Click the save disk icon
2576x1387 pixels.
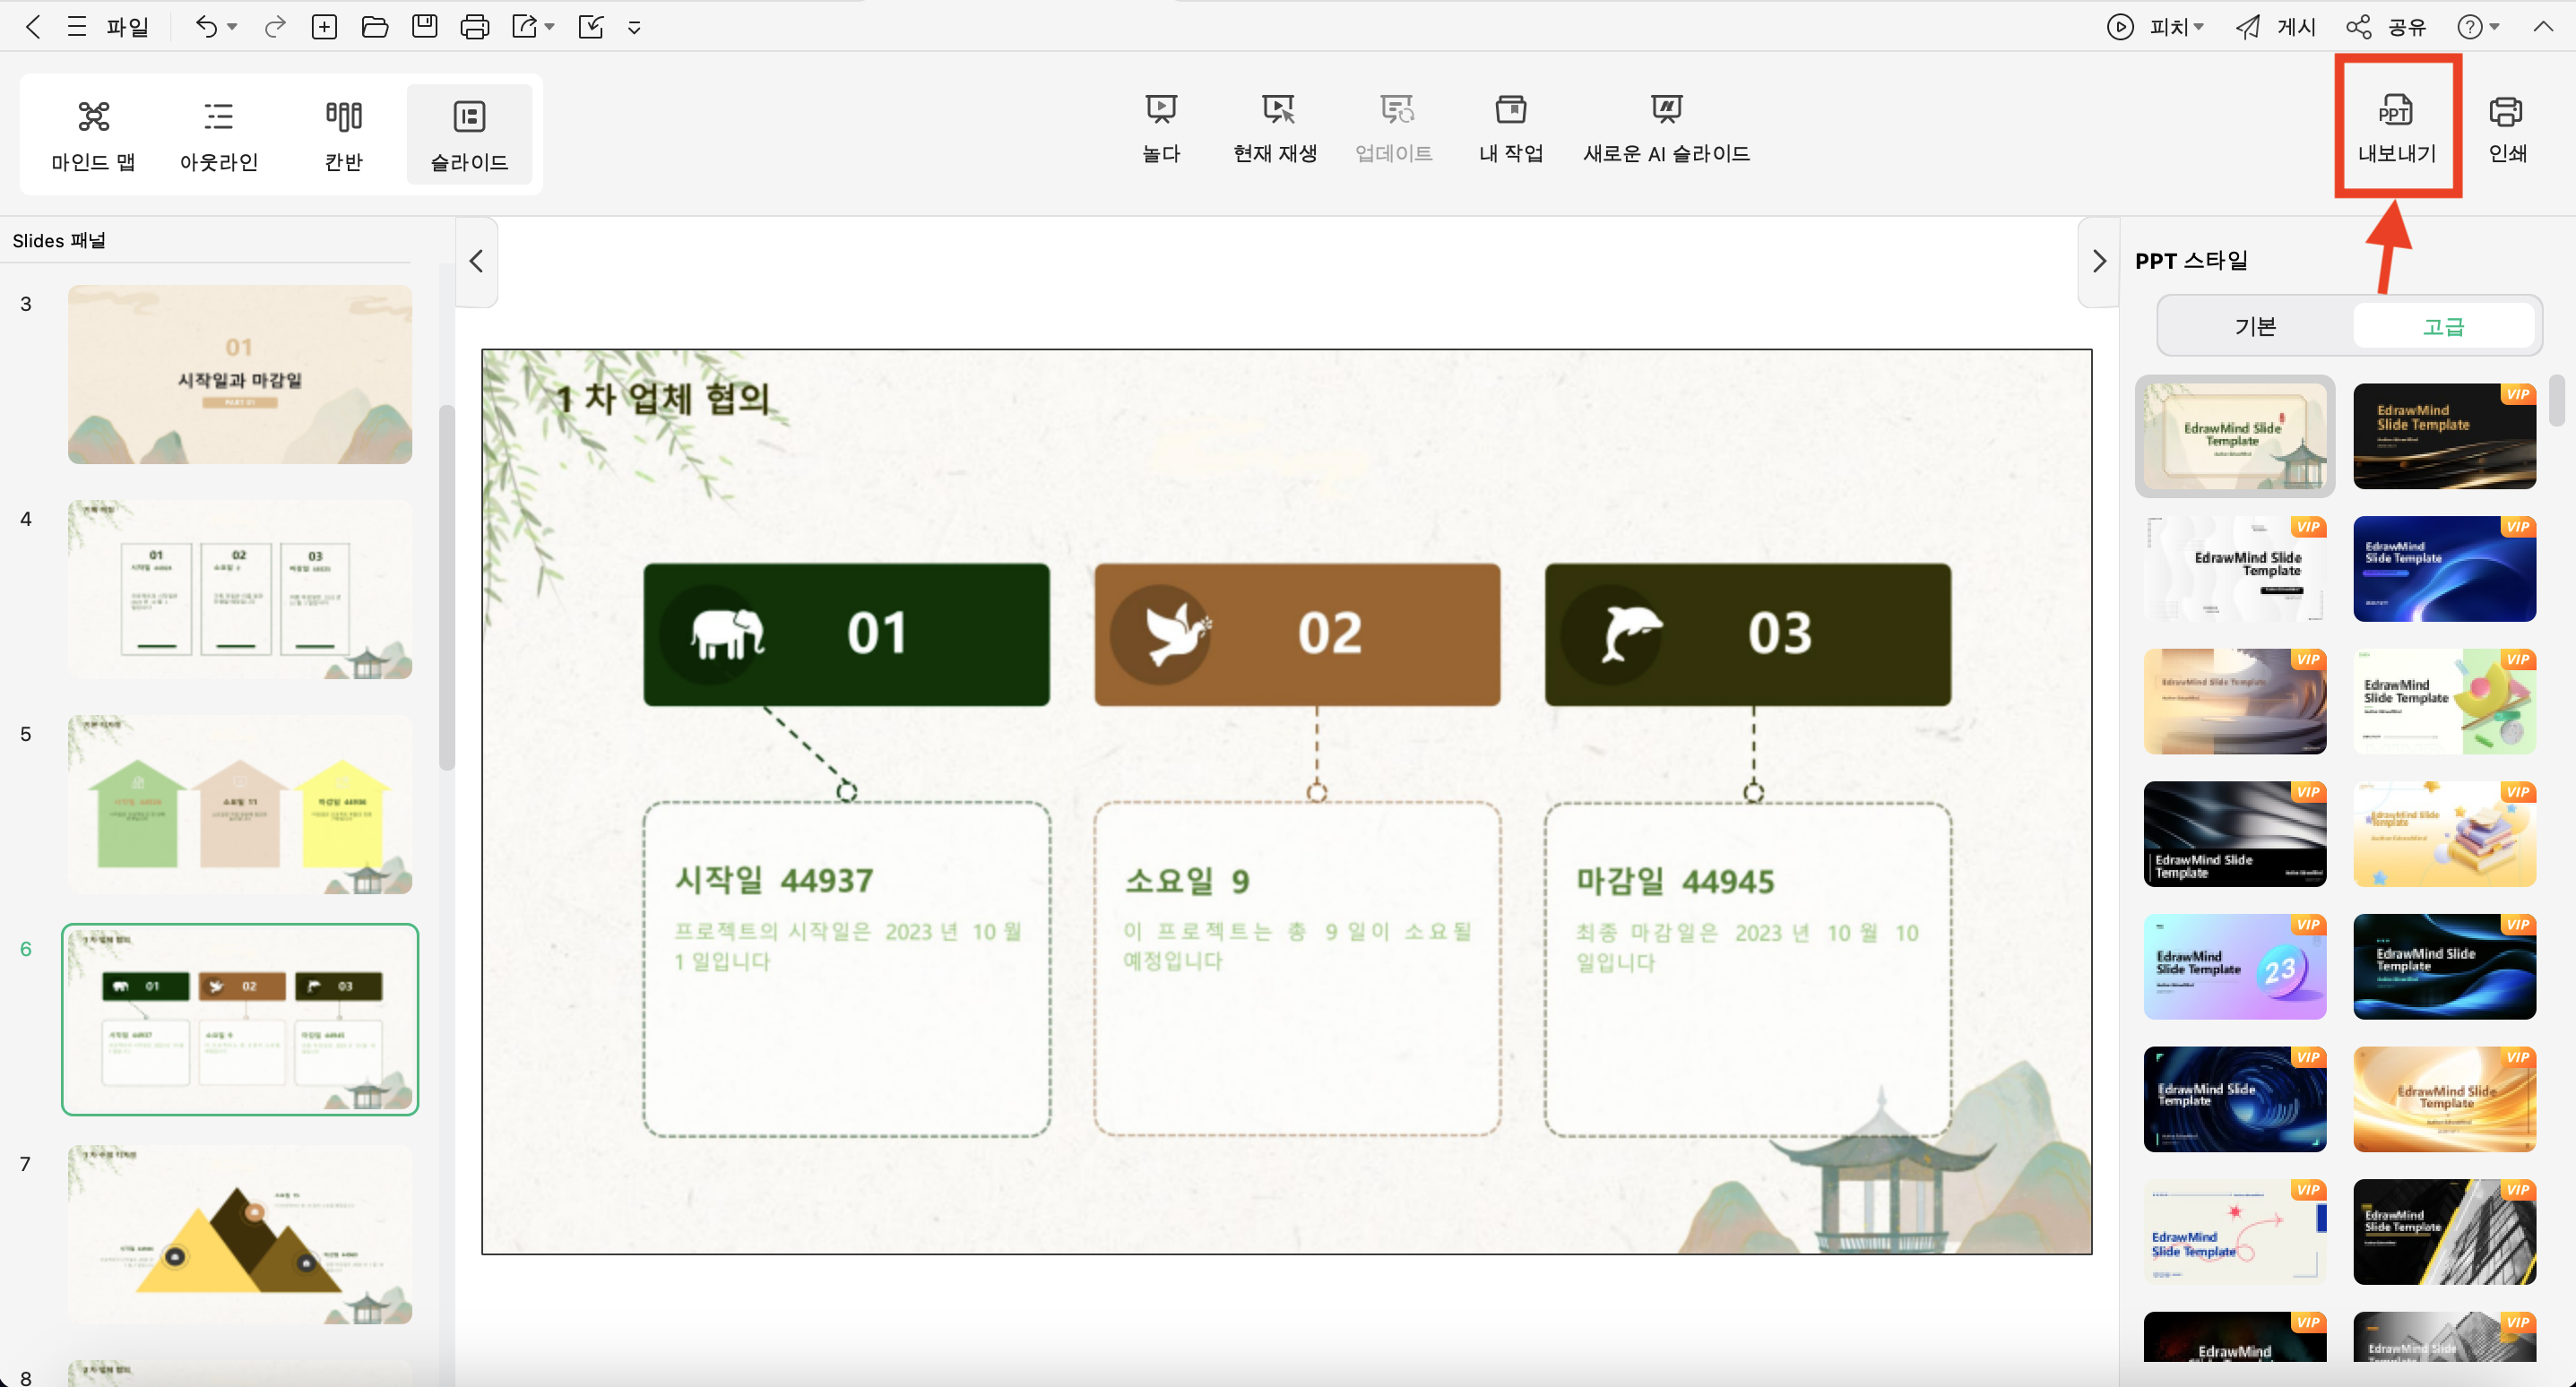coord(425,27)
